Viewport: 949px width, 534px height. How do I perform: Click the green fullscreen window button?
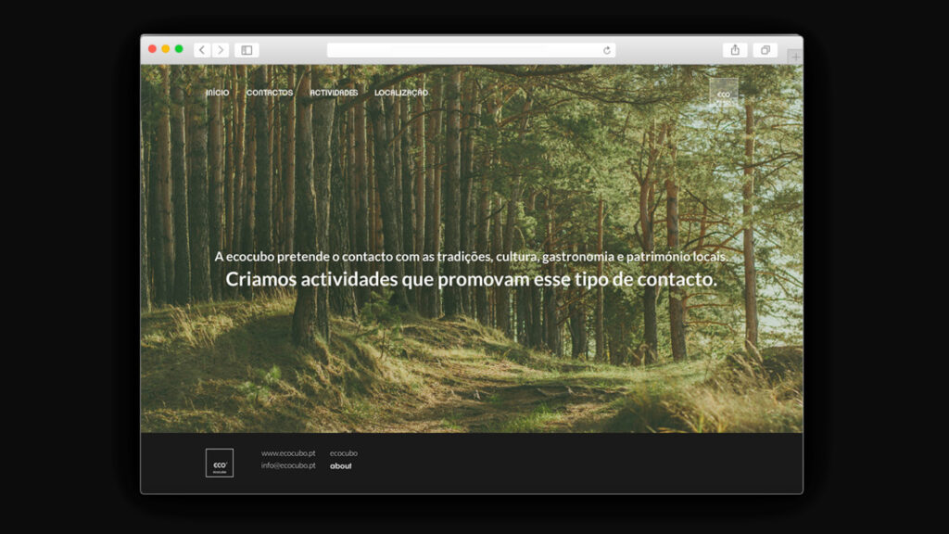click(179, 49)
